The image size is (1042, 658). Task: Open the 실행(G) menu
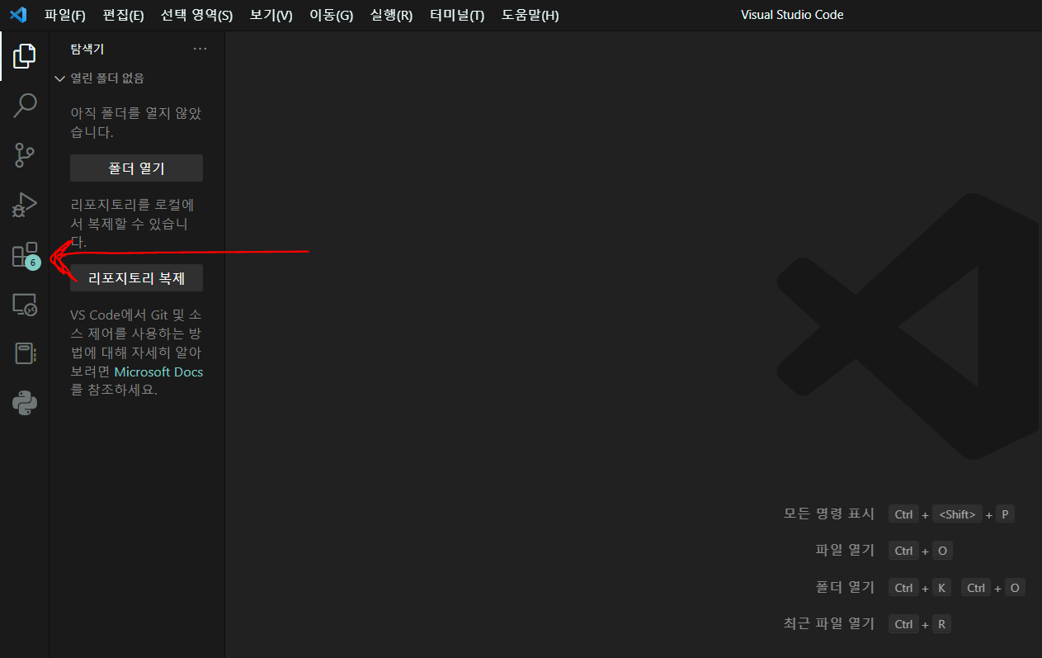[x=391, y=15]
